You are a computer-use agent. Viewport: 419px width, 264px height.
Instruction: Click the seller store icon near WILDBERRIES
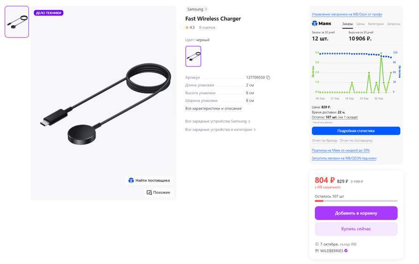click(317, 250)
